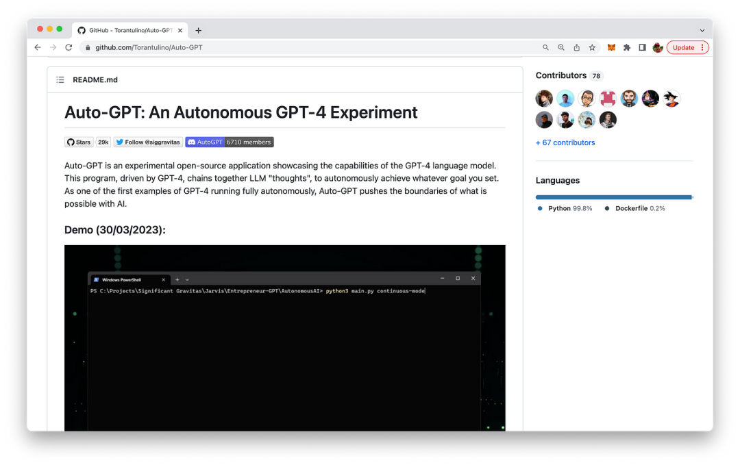Open the README table of contents
The height and width of the screenshot is (467, 740).
(60, 79)
